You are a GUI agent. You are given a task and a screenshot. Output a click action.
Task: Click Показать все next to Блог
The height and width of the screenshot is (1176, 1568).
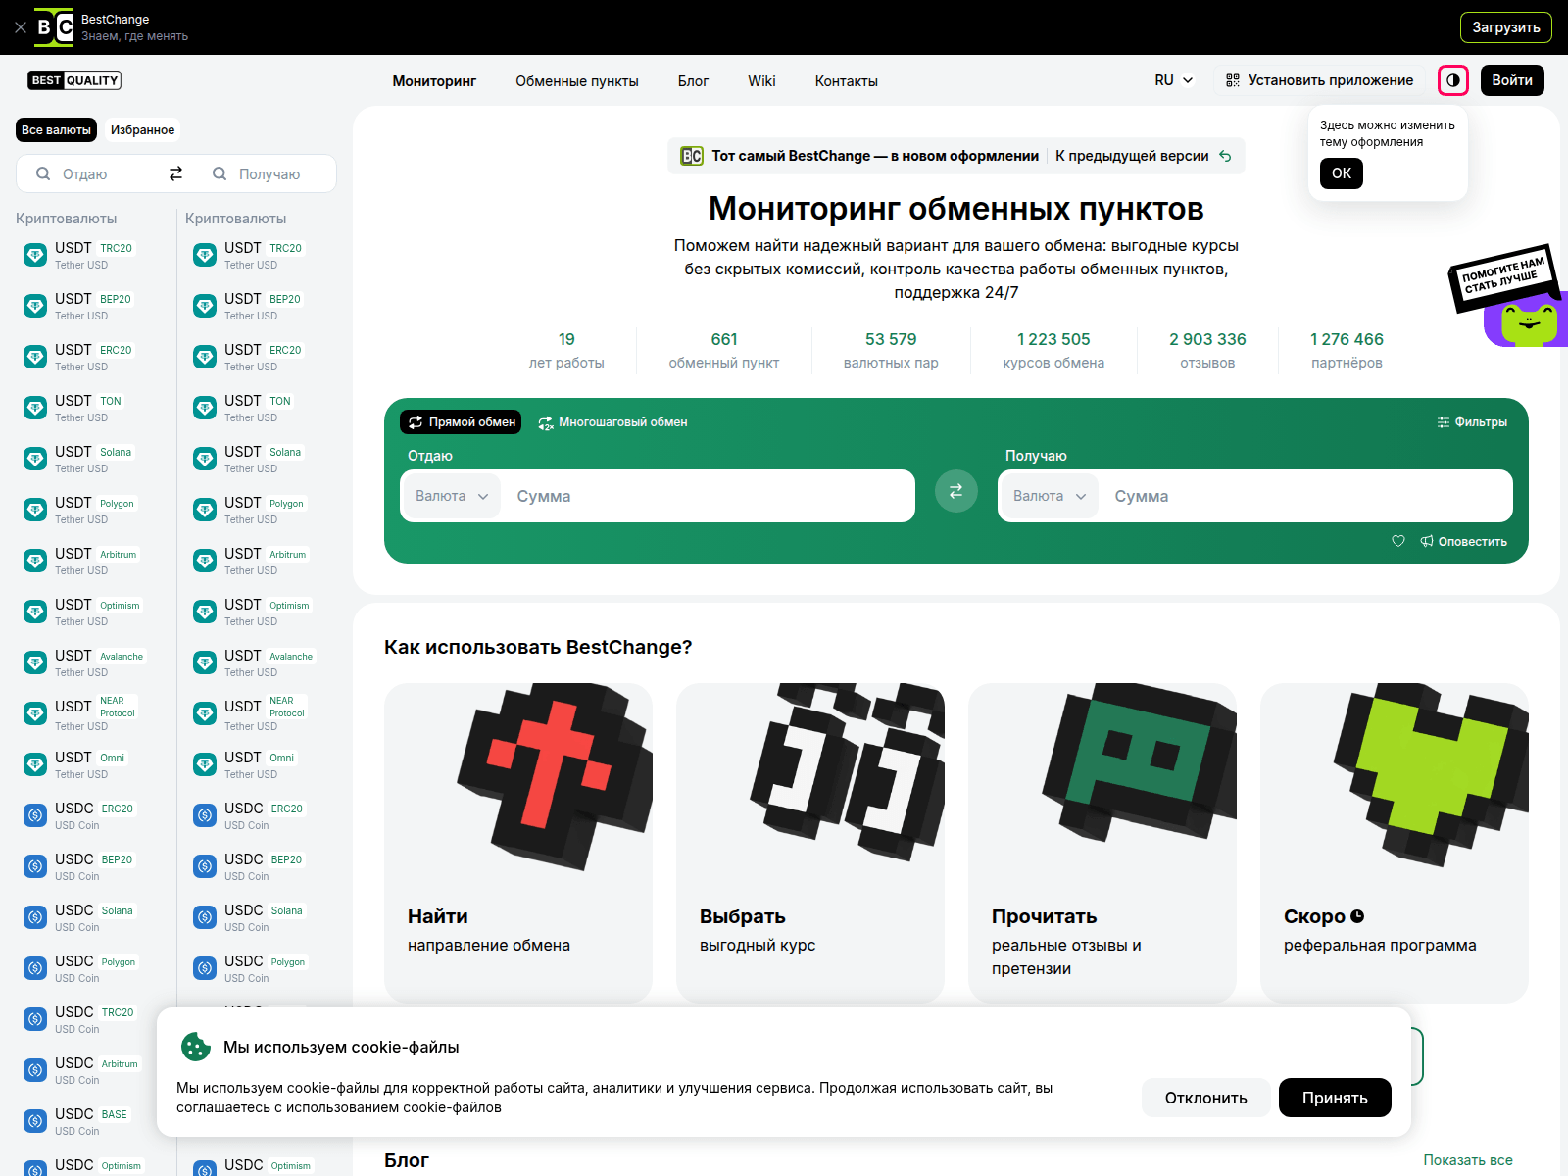coord(1468,1160)
